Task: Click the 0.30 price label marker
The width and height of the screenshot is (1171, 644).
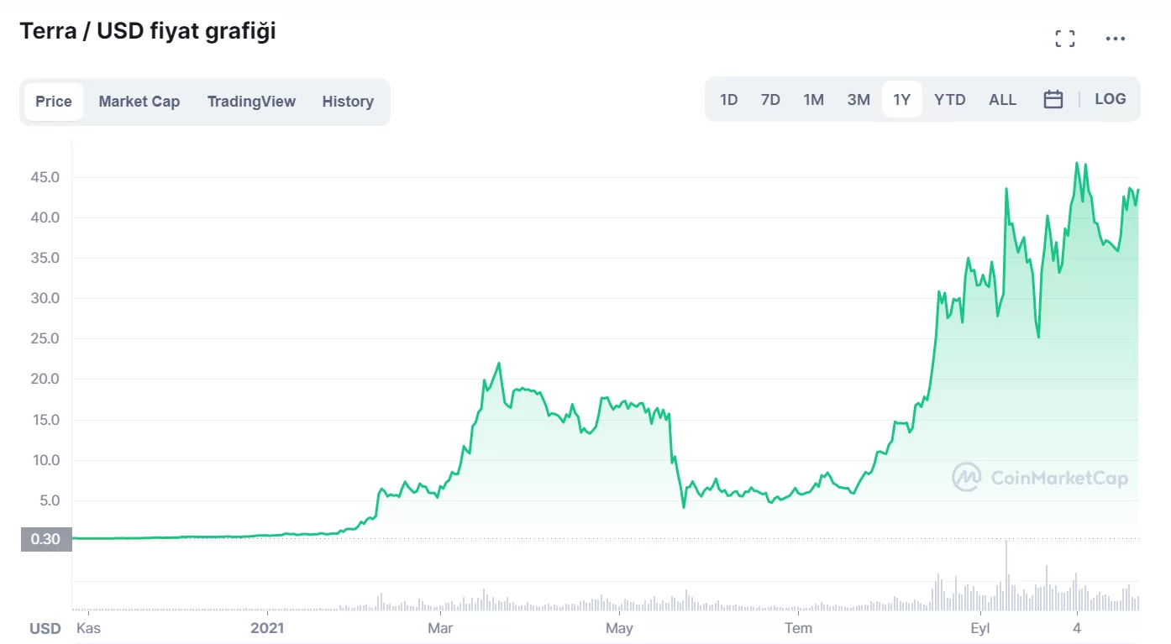Action: (x=45, y=539)
